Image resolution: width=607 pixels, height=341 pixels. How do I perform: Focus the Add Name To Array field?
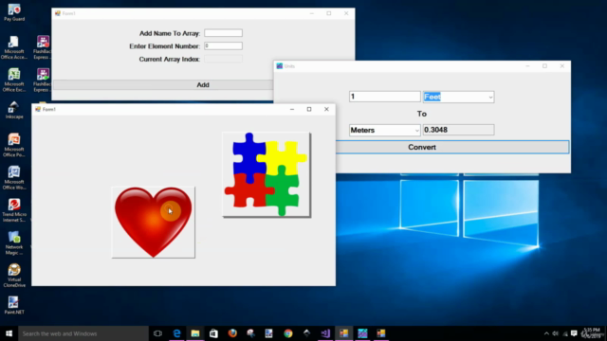pyautogui.click(x=224, y=33)
